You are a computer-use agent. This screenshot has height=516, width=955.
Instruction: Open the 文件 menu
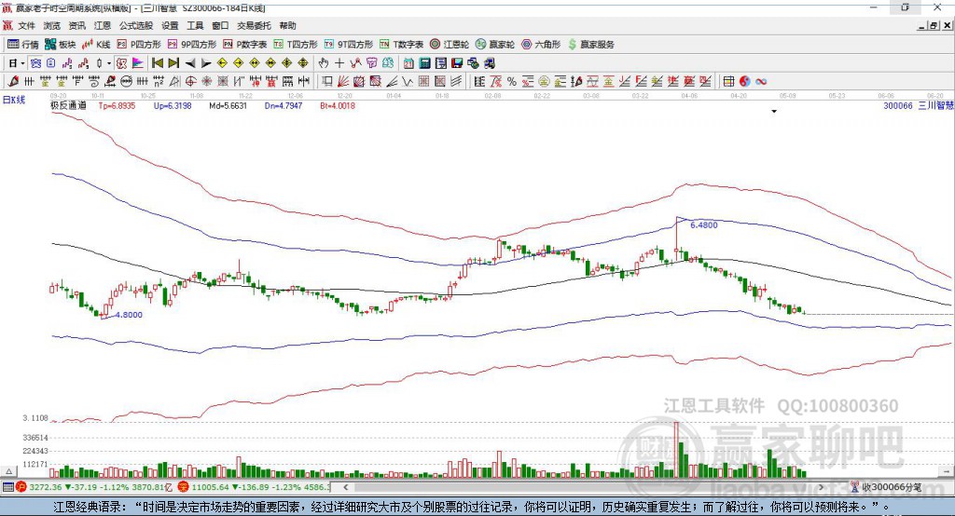(26, 25)
